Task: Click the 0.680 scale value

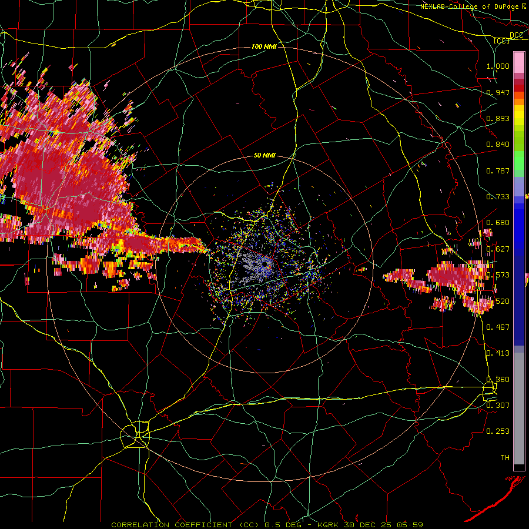Action: tap(498, 223)
